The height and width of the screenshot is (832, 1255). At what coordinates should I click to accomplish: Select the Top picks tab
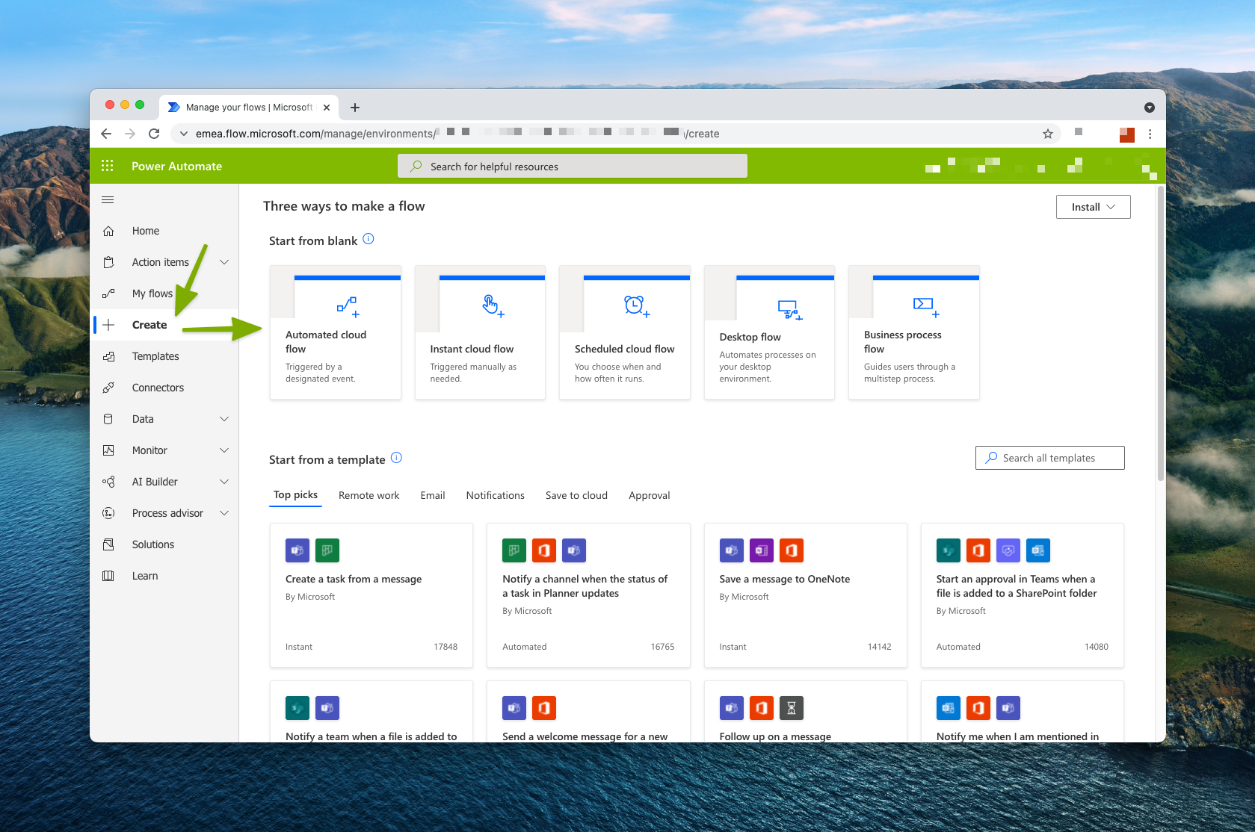coord(295,495)
